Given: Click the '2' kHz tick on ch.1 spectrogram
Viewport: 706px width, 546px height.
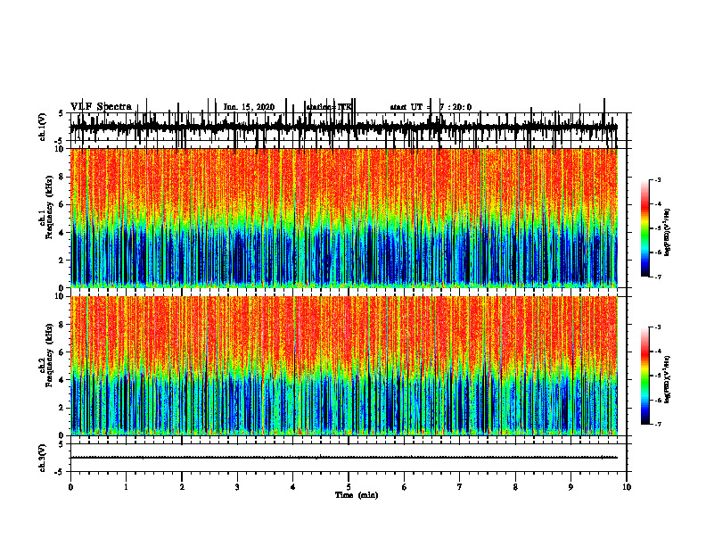Looking at the screenshot, I should point(62,261).
